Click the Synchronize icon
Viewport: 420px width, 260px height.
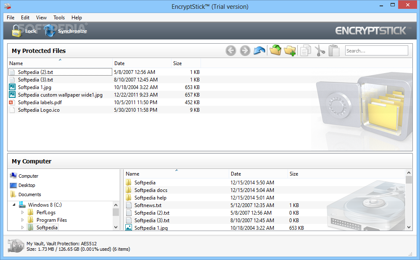[x=50, y=31]
